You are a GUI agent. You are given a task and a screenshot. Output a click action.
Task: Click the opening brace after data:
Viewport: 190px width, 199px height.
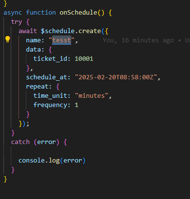[x=50, y=50]
